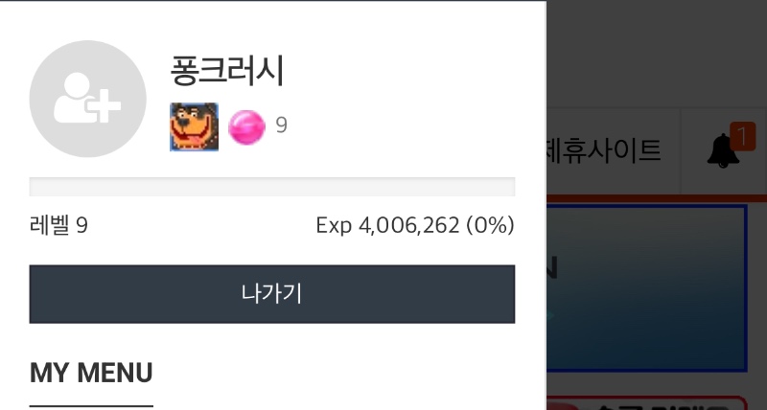Image resolution: width=767 pixels, height=410 pixels.
Task: Click the plus sign on the avatar
Action: pos(103,105)
